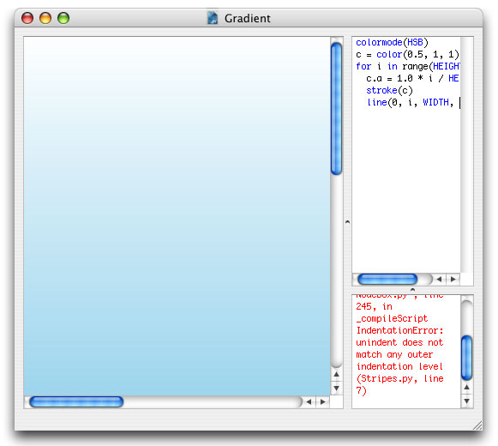Click error output scrollbar up arrow
Image resolution: width=498 pixels, height=446 pixels.
[x=467, y=387]
